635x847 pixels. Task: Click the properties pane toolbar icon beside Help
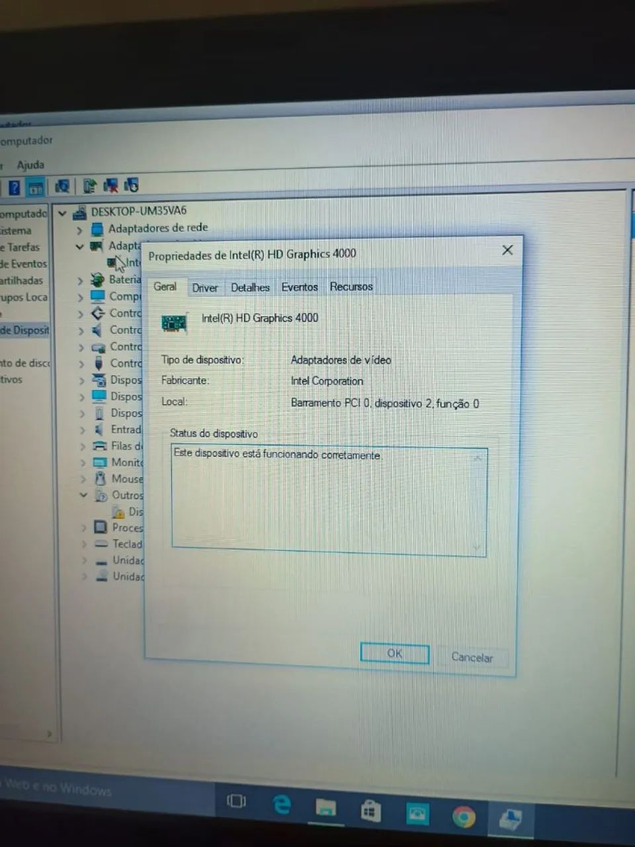tap(35, 188)
